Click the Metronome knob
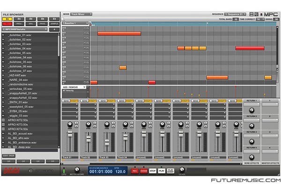 click(77, 169)
